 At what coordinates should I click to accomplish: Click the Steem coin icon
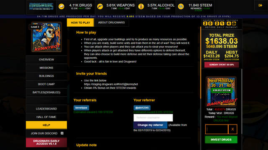[181, 7]
